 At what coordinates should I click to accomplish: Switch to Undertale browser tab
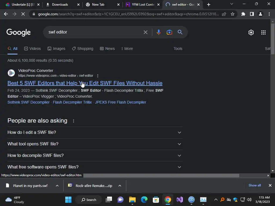(23, 5)
